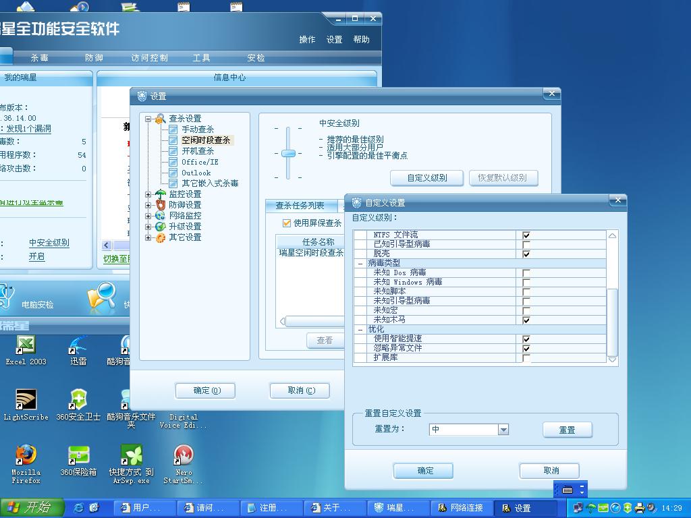Screen dimensions: 691x518
Task: Click 监控设置 umbrella icon
Action: 161,194
